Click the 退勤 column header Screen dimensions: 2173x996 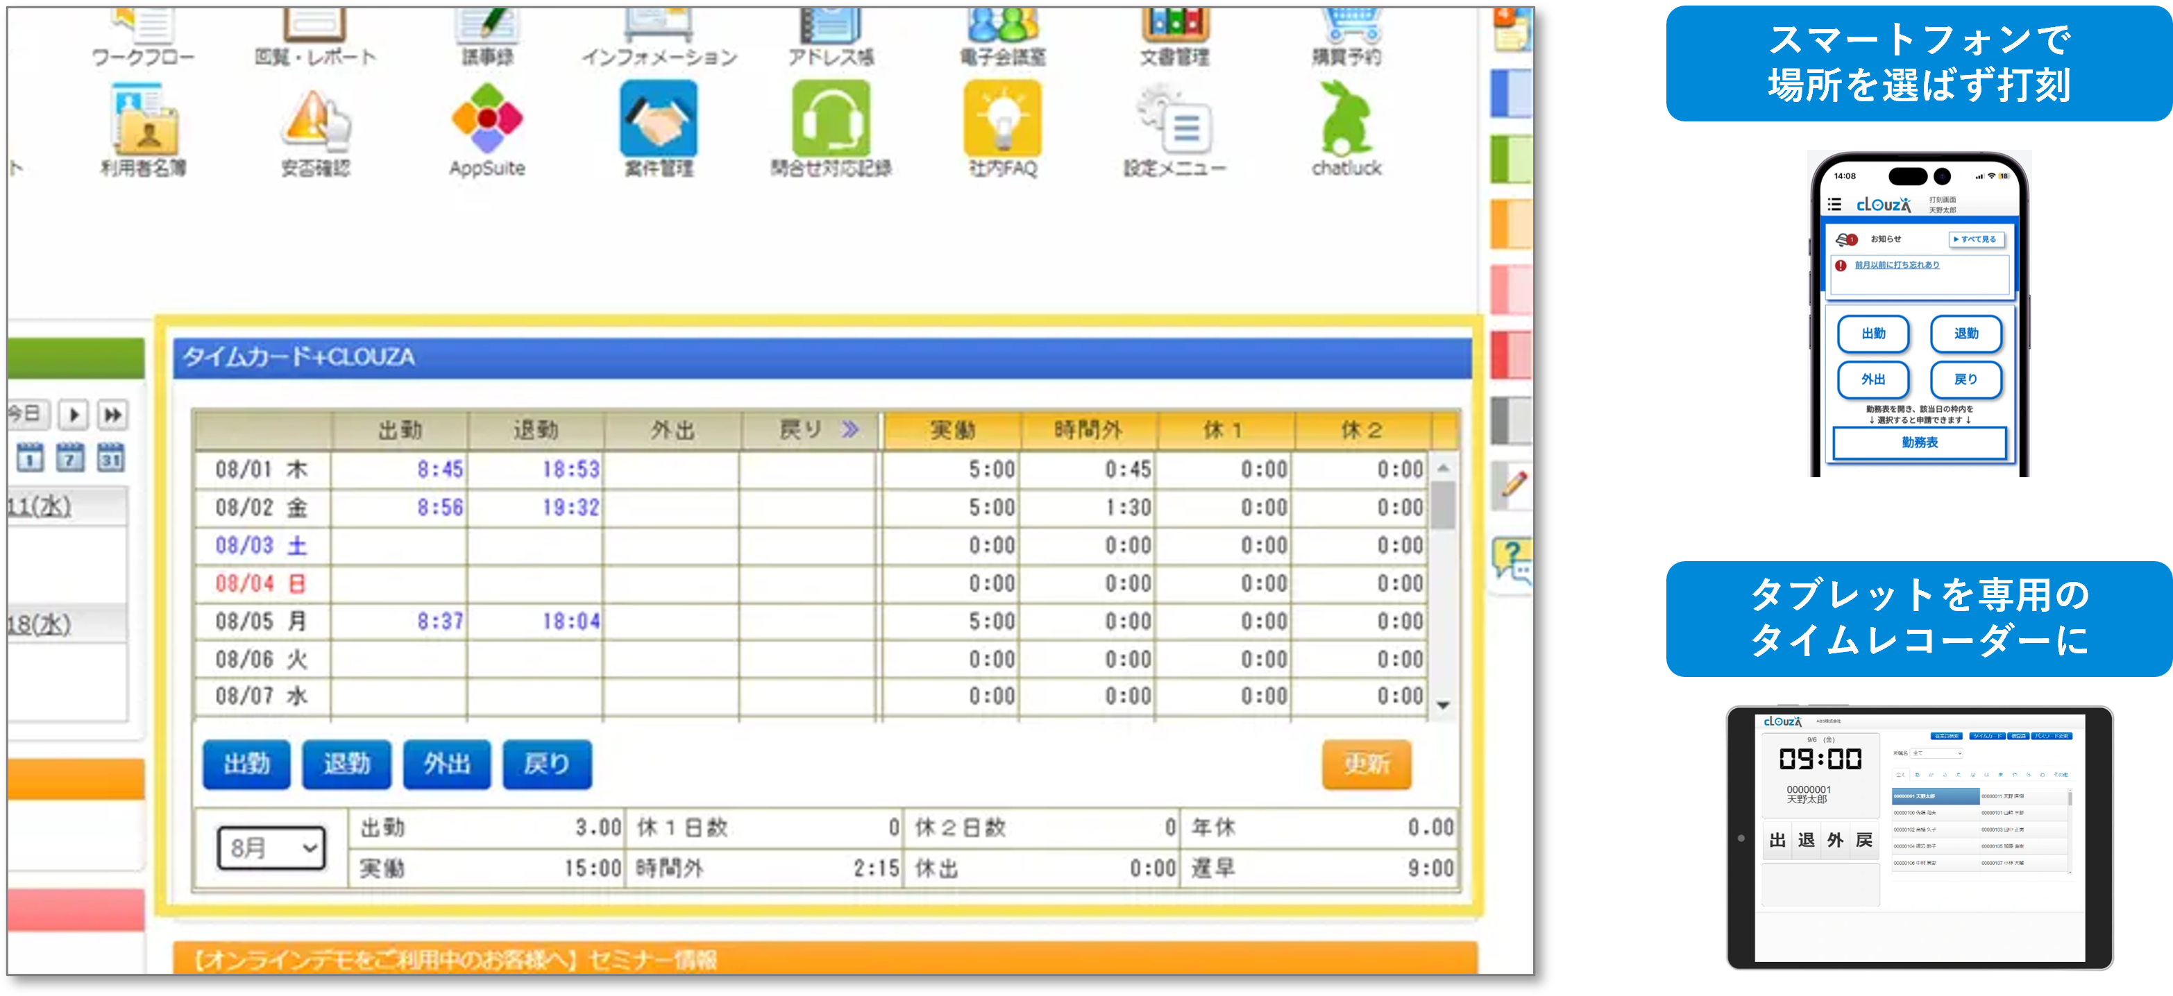[x=536, y=430]
